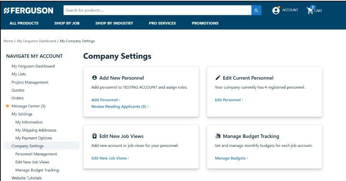Open Personnel Management in sidebar
This screenshot has height=181, width=346.
click(x=36, y=154)
